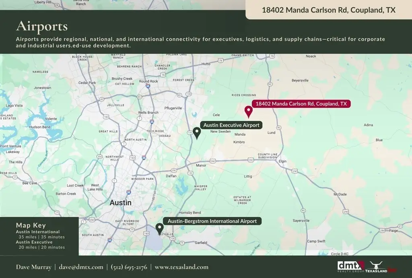Select the Austin Executive Airport label
The width and height of the screenshot is (412, 278).
(231, 125)
